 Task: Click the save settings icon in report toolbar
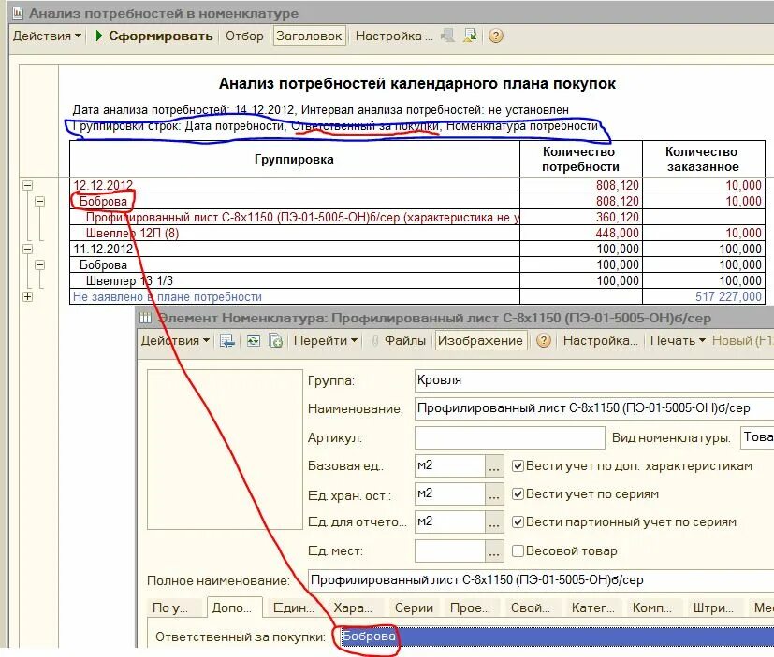coord(471,36)
